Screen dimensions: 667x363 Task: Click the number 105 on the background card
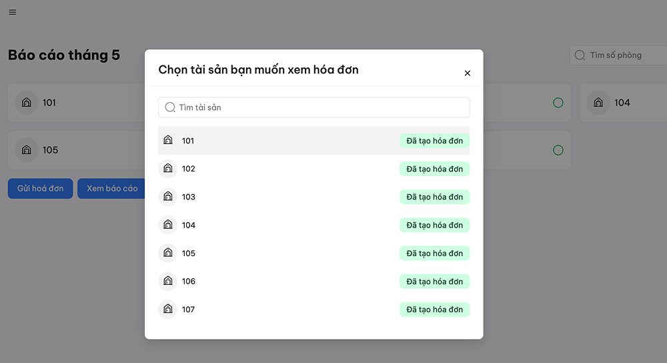(x=50, y=149)
